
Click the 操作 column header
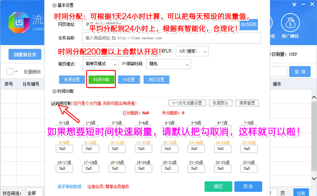tap(277, 84)
